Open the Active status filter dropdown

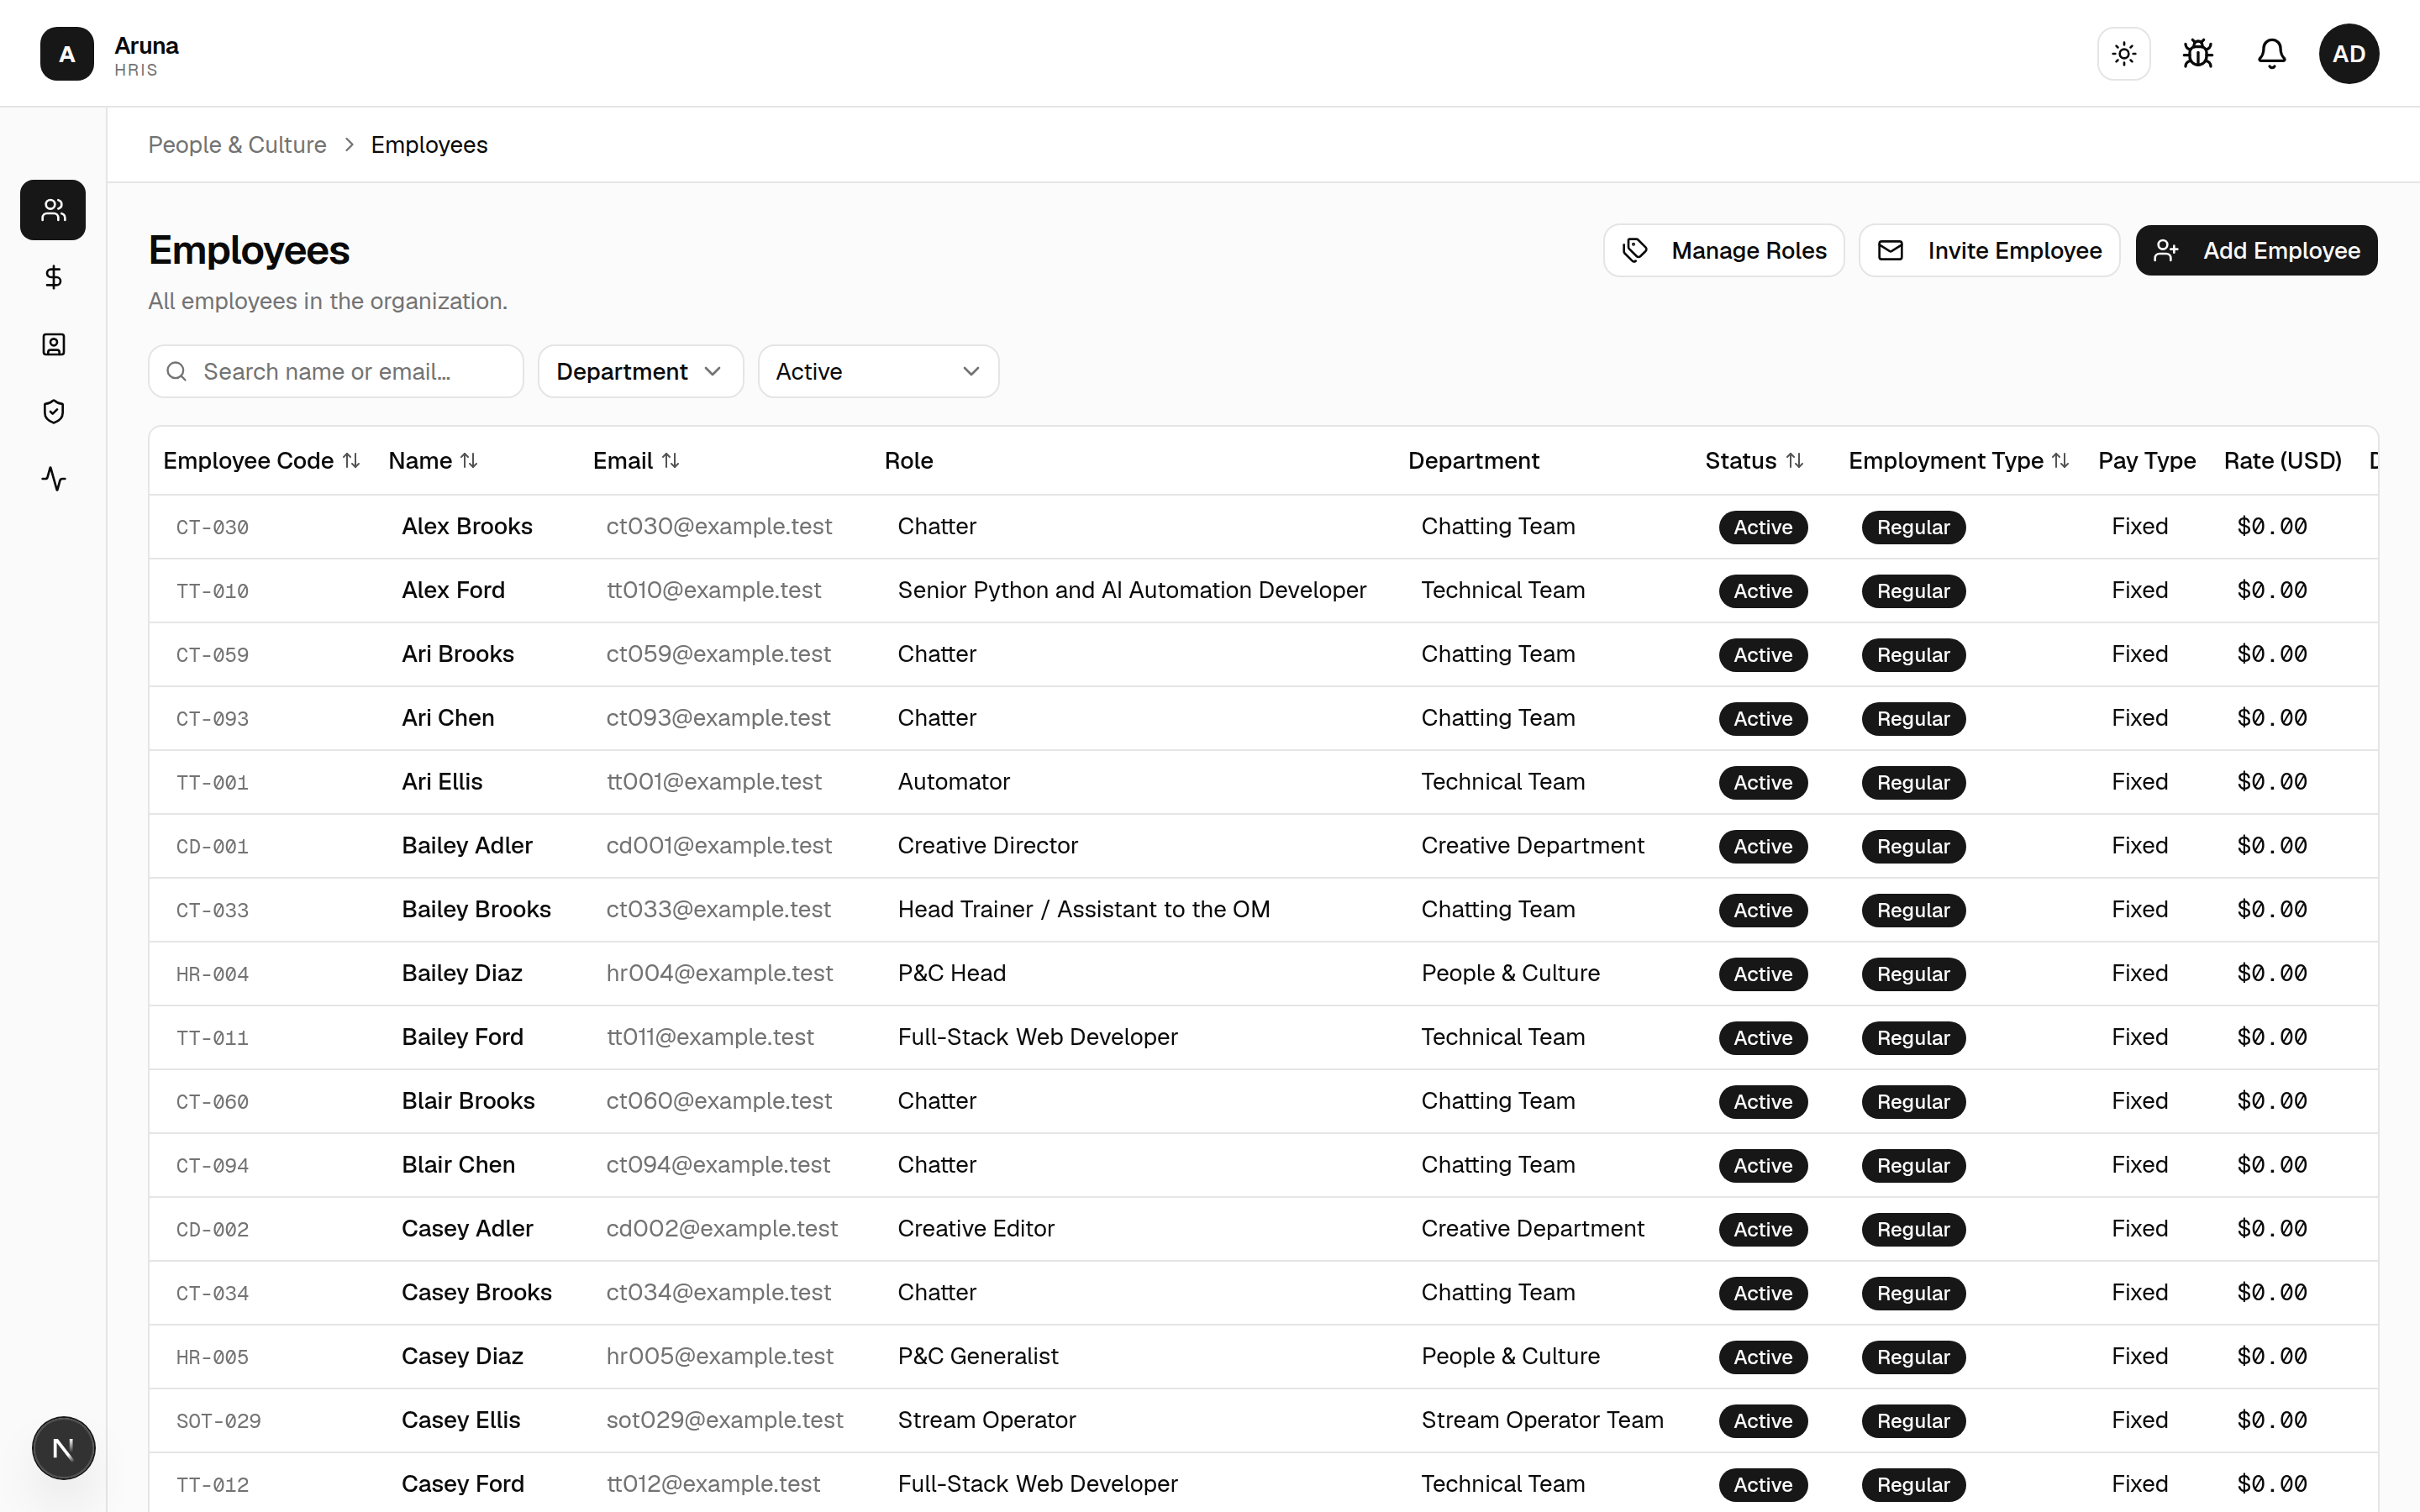coord(878,372)
